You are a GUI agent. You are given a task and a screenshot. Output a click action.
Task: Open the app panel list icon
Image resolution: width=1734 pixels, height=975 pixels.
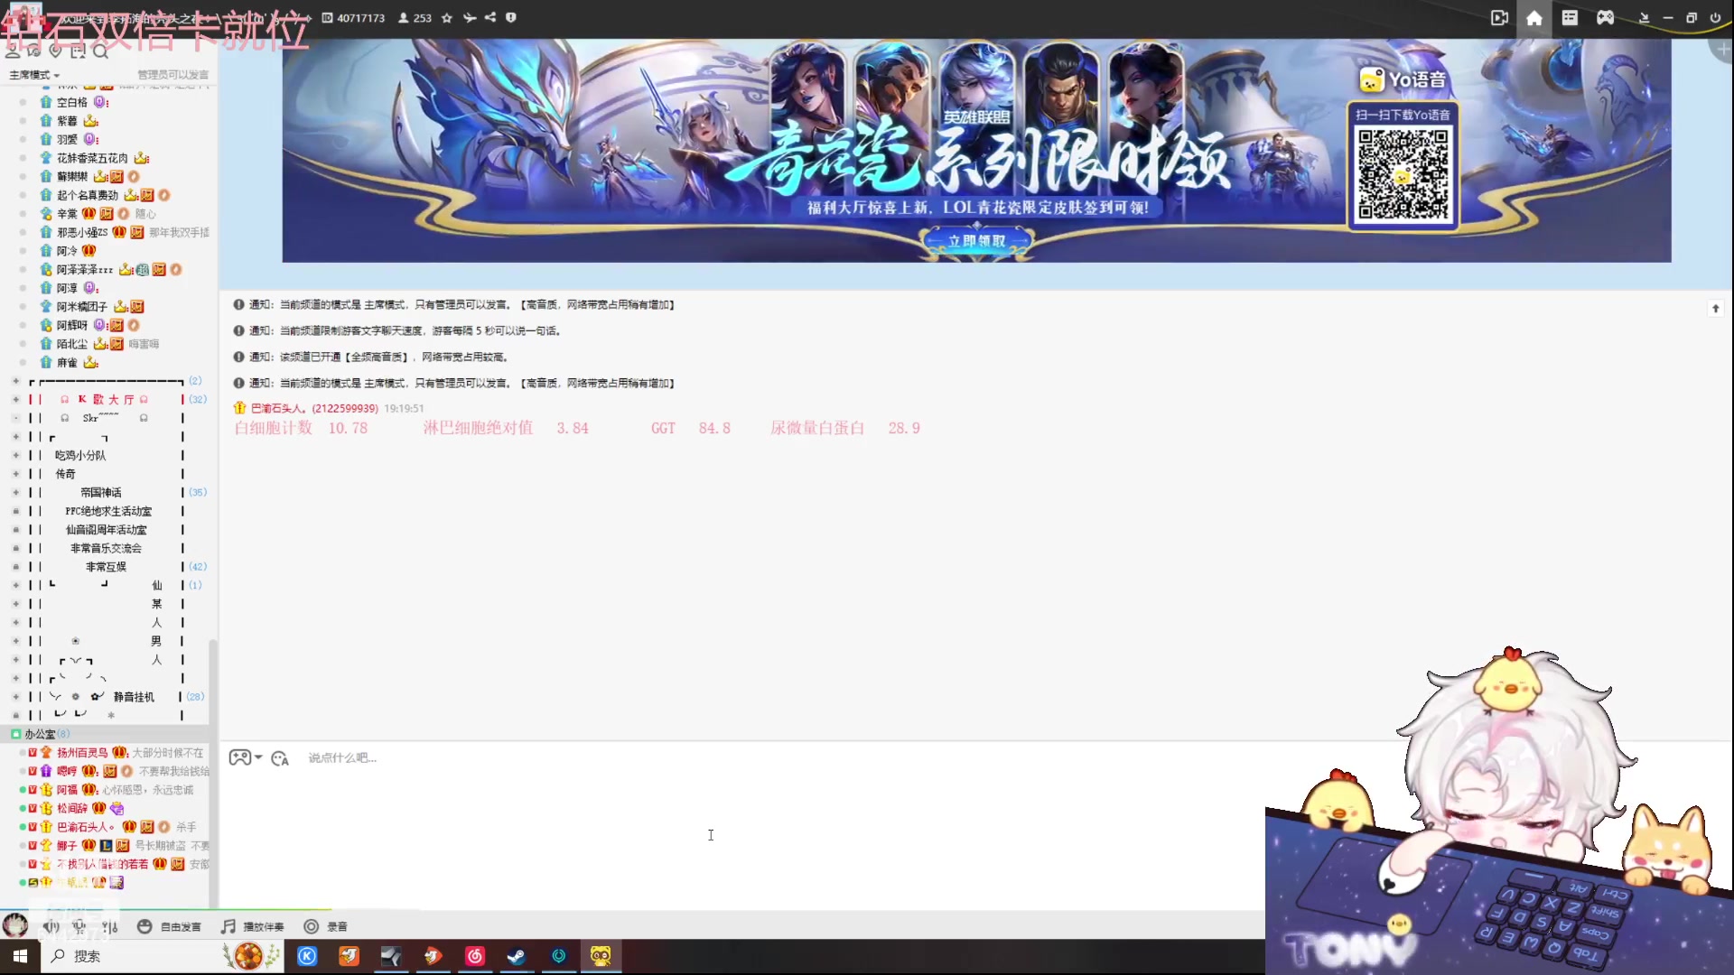click(1570, 18)
